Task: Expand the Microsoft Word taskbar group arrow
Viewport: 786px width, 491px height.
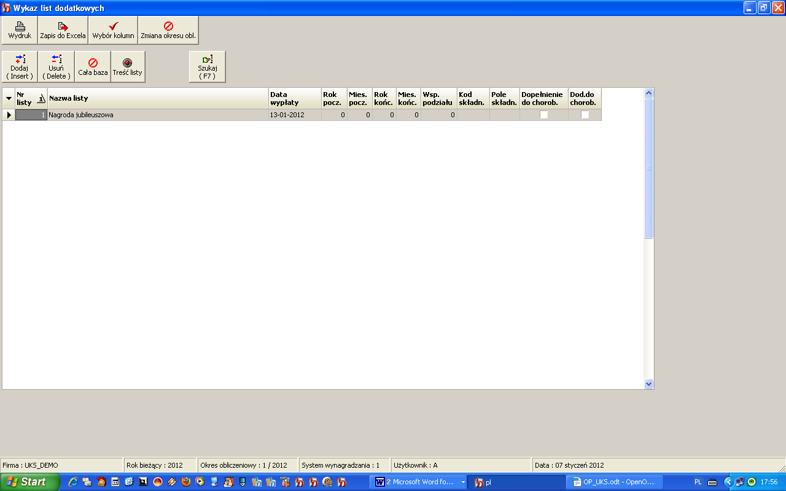Action: [x=463, y=482]
